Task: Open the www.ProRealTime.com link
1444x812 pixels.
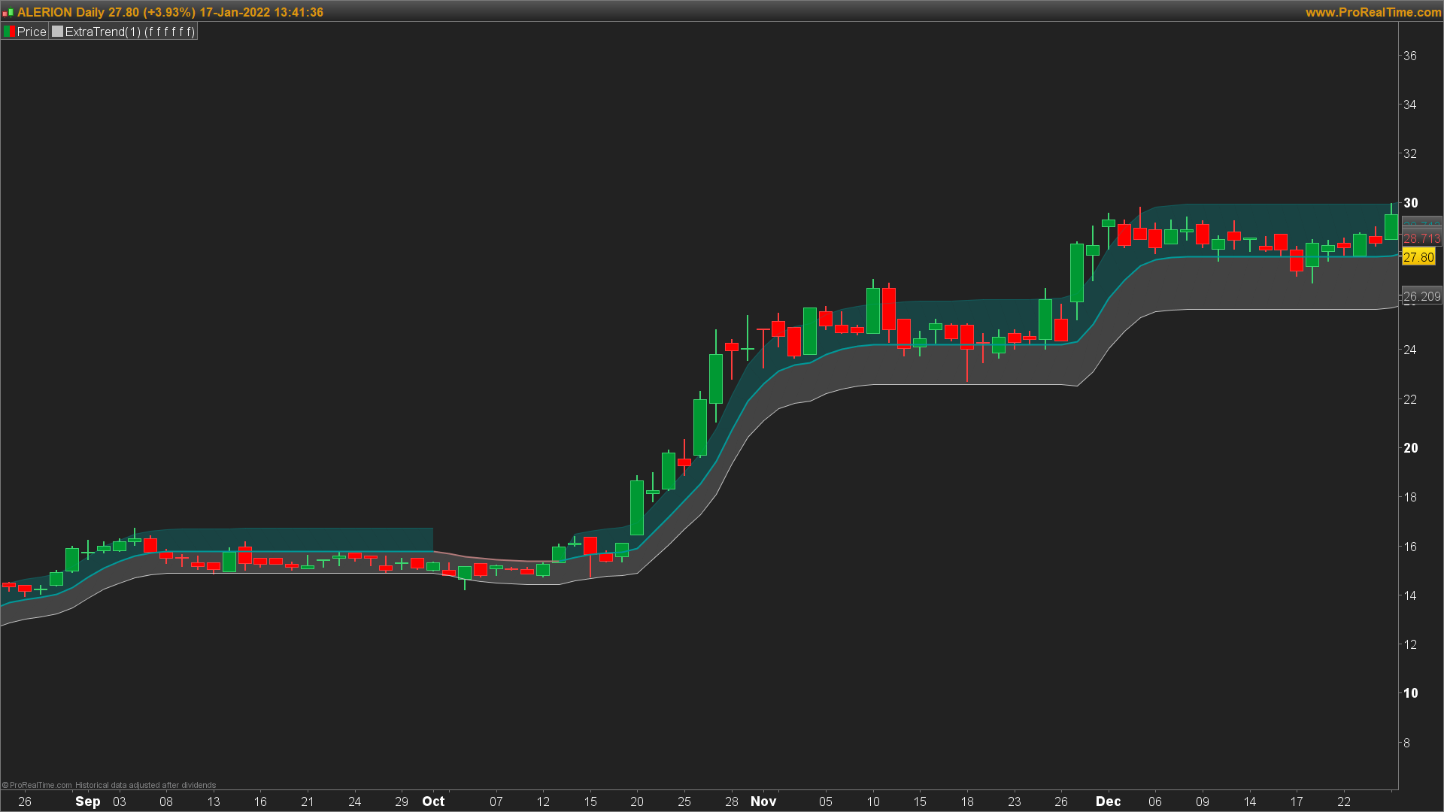Action: pos(1373,12)
